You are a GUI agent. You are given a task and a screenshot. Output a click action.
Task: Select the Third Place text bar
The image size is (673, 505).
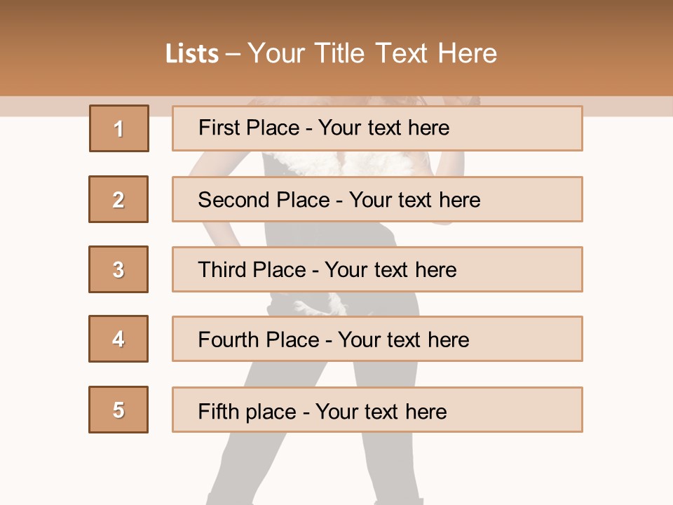coord(377,269)
